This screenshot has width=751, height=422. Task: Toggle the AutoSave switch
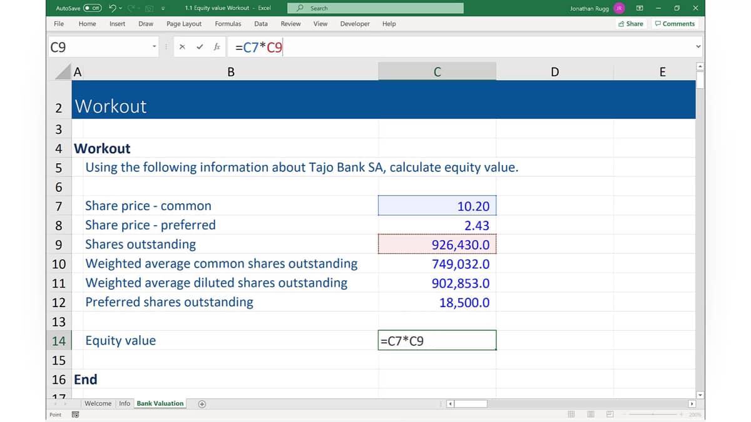(x=93, y=8)
